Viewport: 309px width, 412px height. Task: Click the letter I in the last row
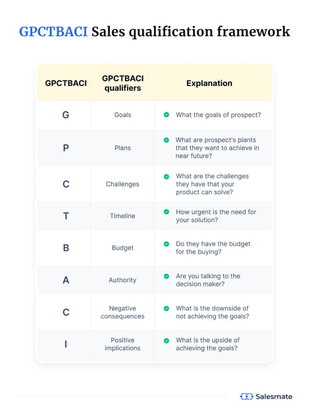pos(66,344)
